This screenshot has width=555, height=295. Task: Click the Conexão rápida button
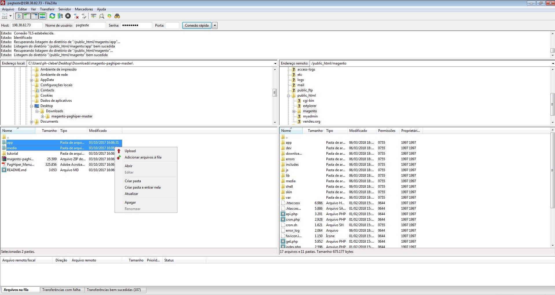[x=197, y=25]
